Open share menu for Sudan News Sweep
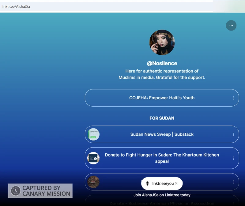245x206 pixels. pyautogui.click(x=233, y=134)
